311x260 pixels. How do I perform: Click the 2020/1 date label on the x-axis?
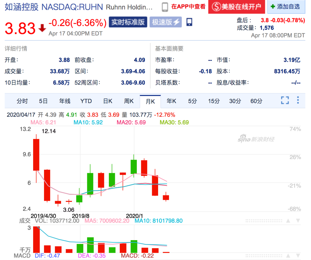(x=134, y=216)
